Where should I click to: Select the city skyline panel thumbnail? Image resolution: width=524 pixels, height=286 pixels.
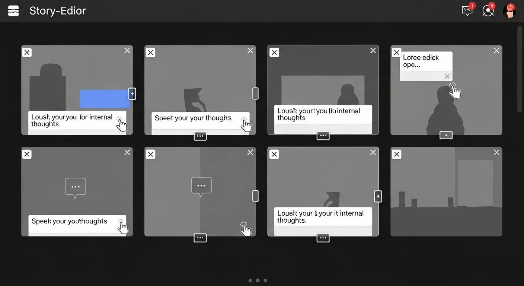click(x=446, y=191)
